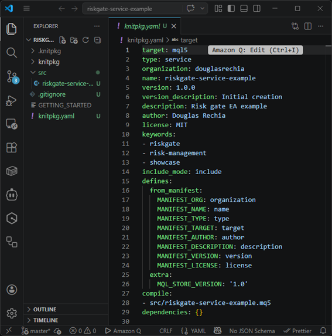332x336 pixels.
Task: Open the Search view in activity bar
Action: click(x=12, y=53)
